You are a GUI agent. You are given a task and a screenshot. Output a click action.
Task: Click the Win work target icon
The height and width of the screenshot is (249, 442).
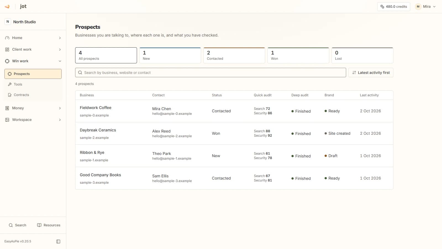[7, 61]
